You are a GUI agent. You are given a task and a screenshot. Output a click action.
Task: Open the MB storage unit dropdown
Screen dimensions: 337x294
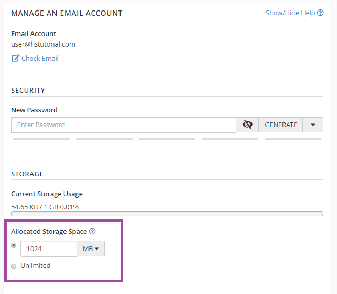coord(91,249)
